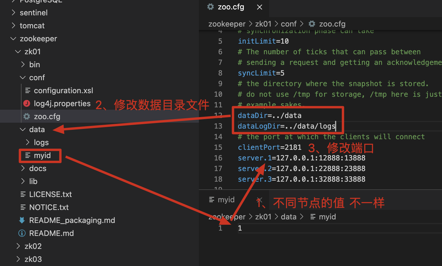
Task: Click zookeeper in zoo.cfg breadcrumb
Action: (227, 24)
